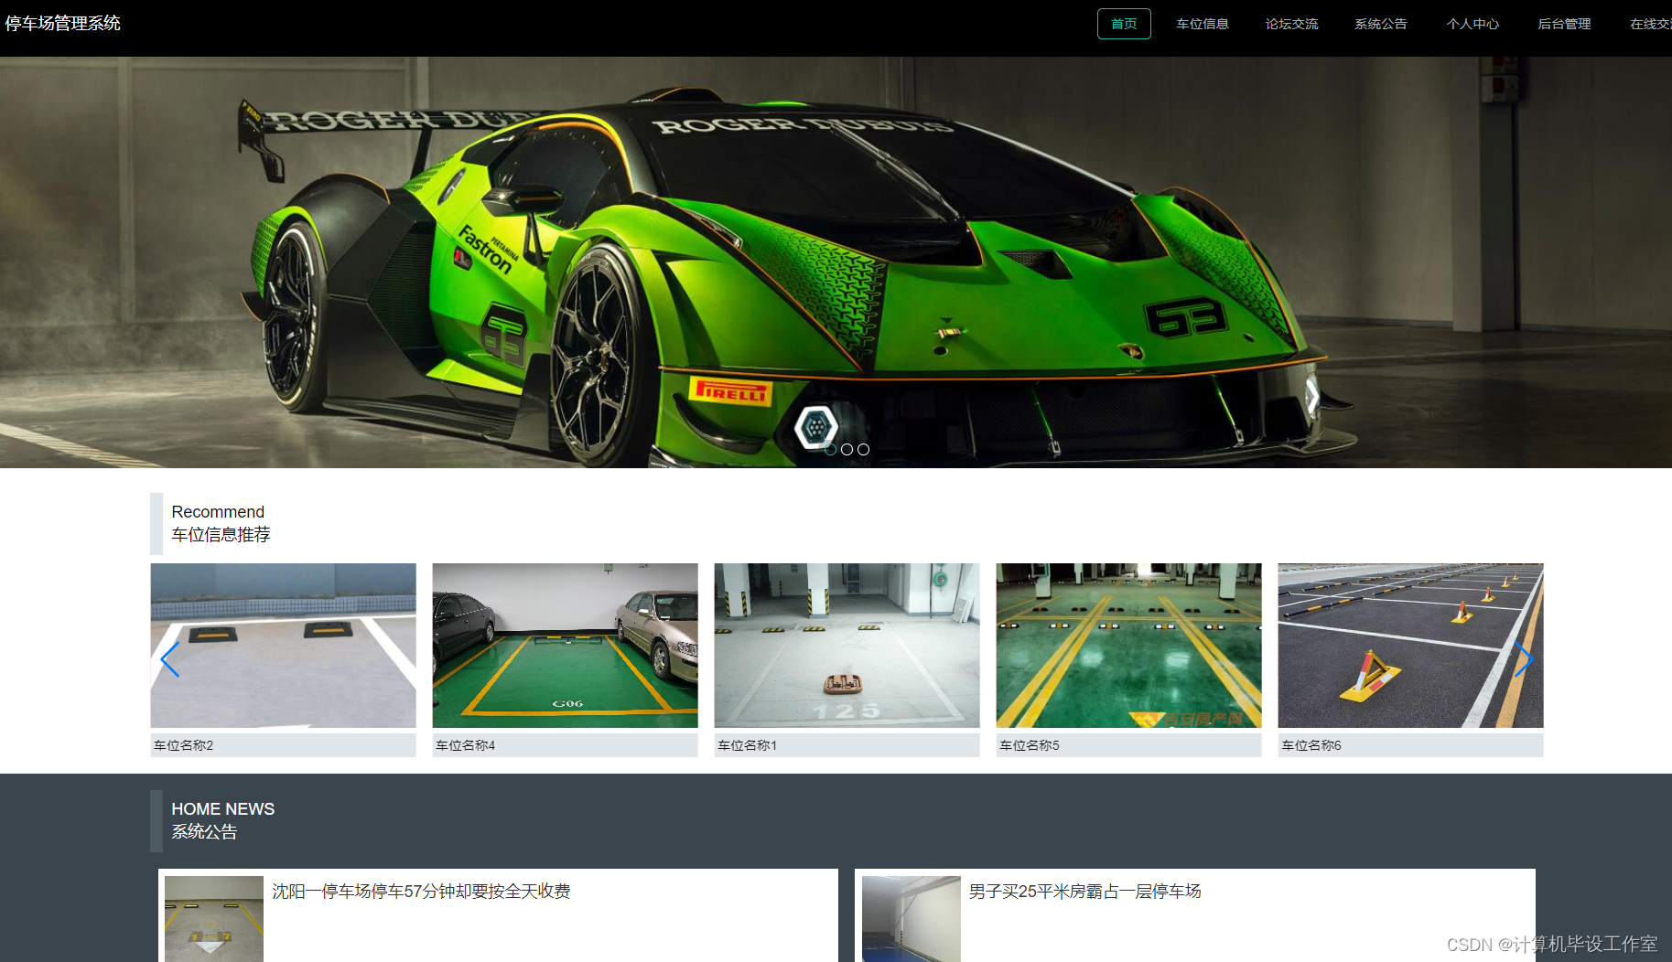Select the second banner carousel dot
Screen dimensions: 1672x962
point(847,449)
